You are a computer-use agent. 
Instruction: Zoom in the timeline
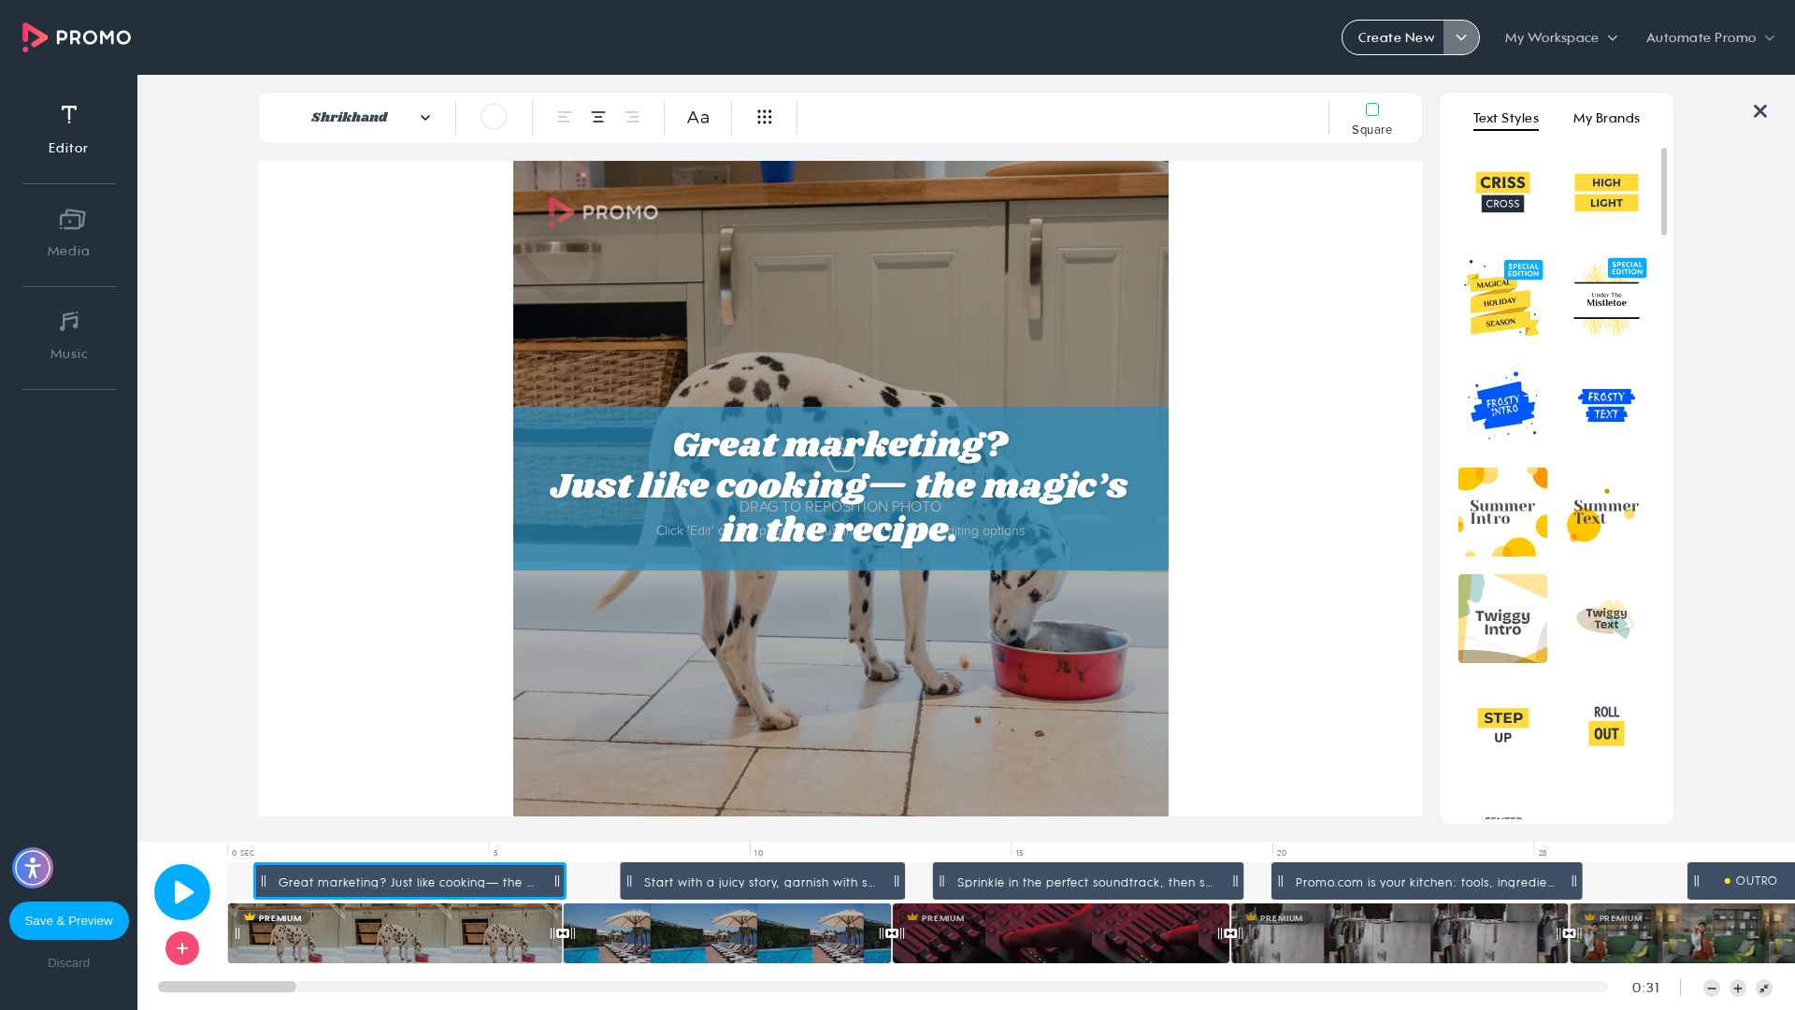[x=1738, y=988]
